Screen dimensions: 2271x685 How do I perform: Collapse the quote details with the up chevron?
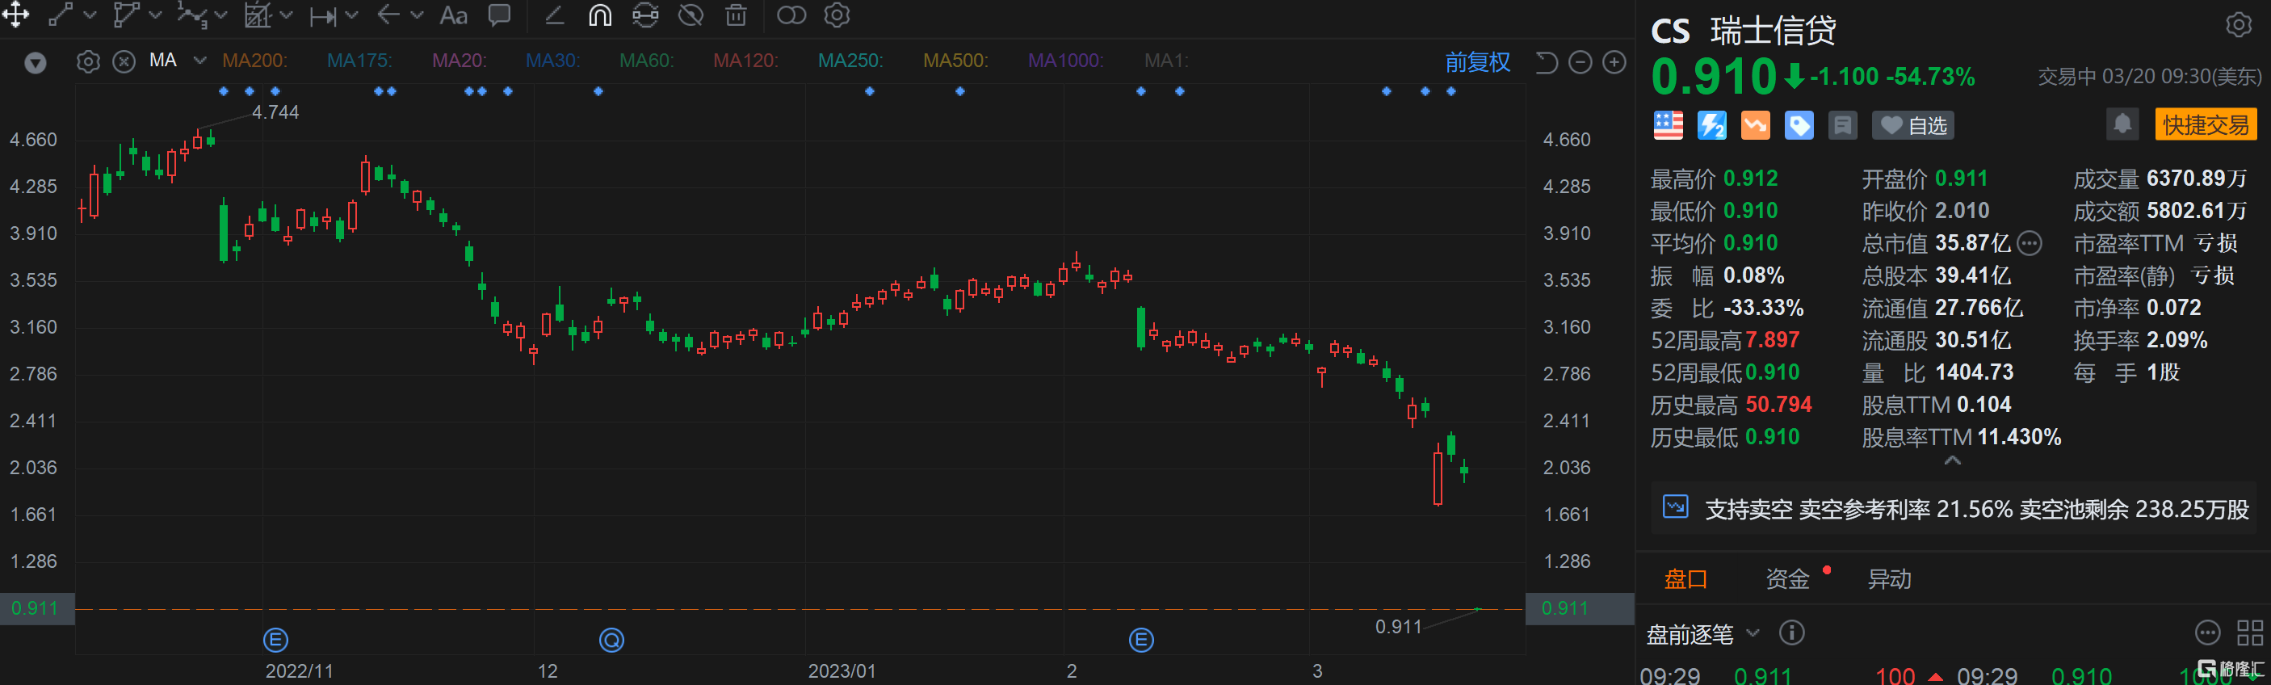[x=1953, y=461]
